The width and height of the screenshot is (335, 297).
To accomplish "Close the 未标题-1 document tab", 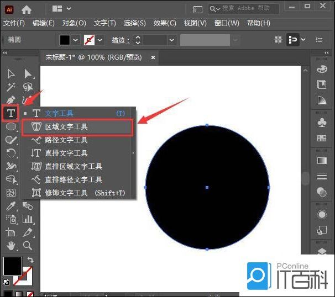I will 153,57.
